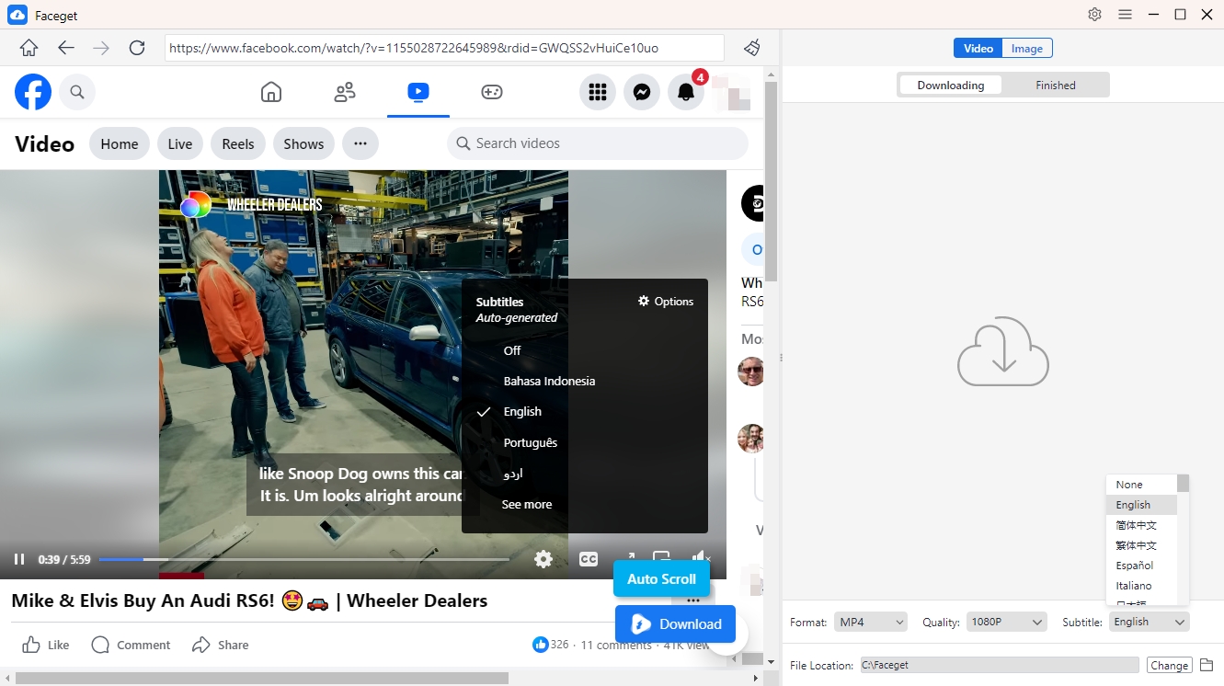Screen dimensions: 1224x686
Task: Unmute the video with the speaker icon
Action: pos(701,558)
